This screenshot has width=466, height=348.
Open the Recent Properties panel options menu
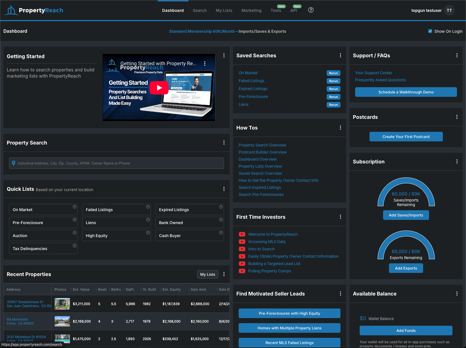coord(224,274)
